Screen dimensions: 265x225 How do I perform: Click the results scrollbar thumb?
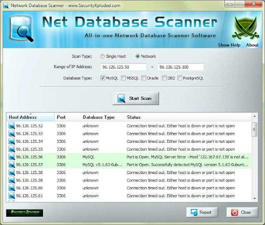coord(254,130)
